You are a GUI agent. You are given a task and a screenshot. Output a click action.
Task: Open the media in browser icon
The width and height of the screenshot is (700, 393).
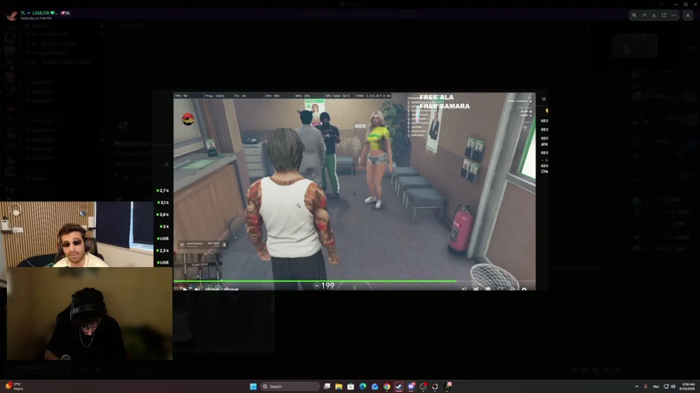click(x=664, y=15)
